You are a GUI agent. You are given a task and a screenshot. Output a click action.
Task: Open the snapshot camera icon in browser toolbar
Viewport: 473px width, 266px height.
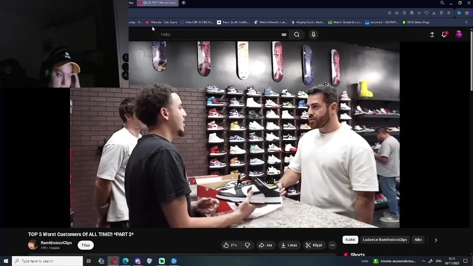point(397,13)
